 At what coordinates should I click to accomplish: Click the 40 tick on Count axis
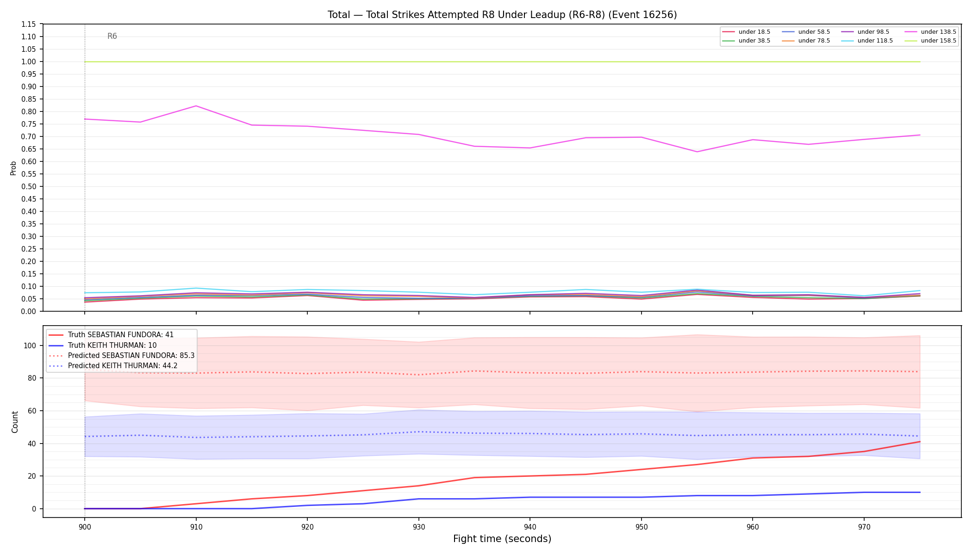33,444
